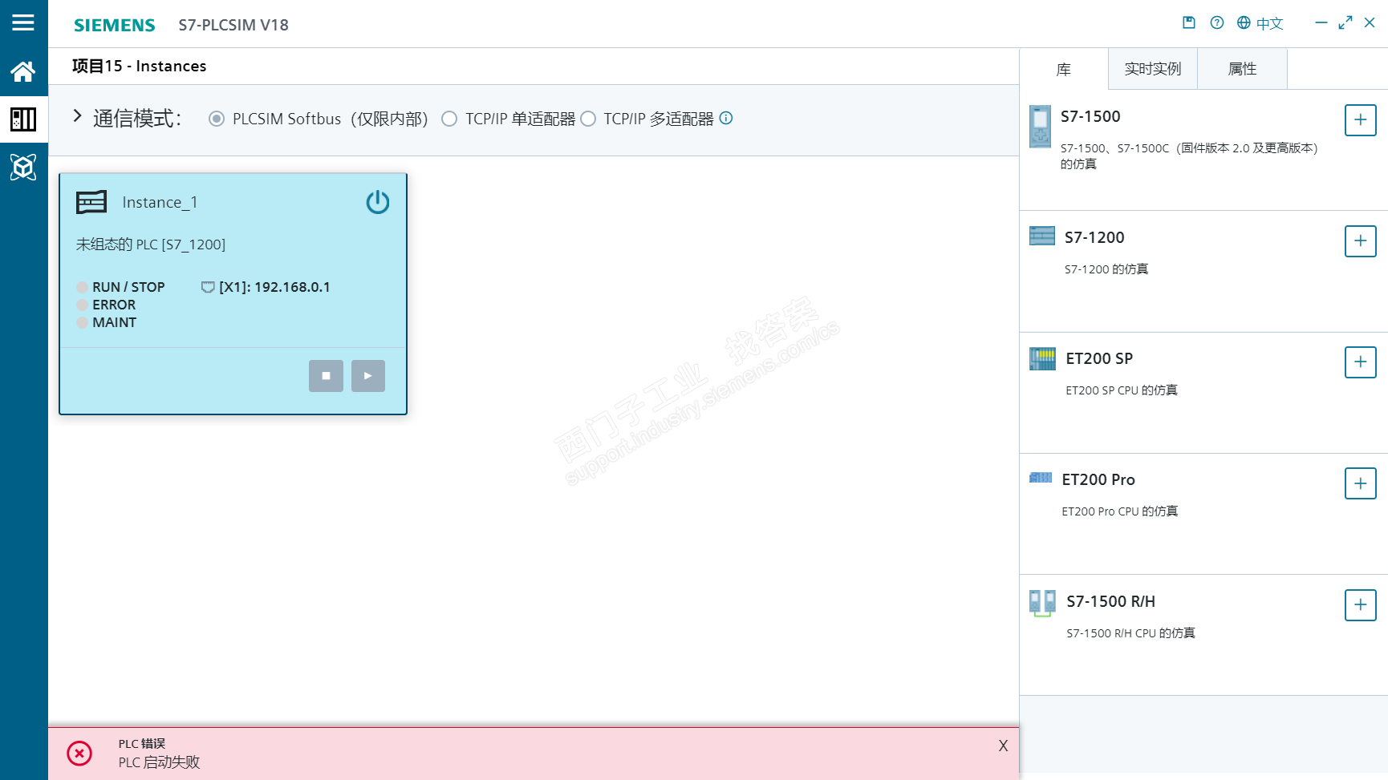Viewport: 1388px width, 780px height.
Task: Click the S7-1200 的仿真 description
Action: pyautogui.click(x=1106, y=269)
